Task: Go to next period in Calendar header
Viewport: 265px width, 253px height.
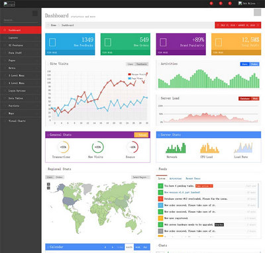Action: [x=112, y=247]
